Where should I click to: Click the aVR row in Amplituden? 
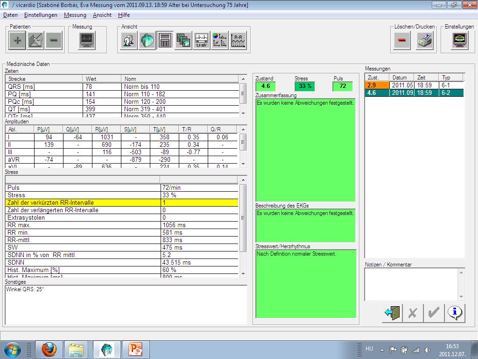pos(121,160)
